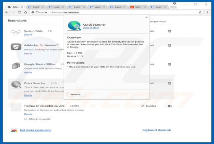The height and width of the screenshot is (144, 214).
Task: Click the Tiempo en colombia en vivo title
Action: 44,106
